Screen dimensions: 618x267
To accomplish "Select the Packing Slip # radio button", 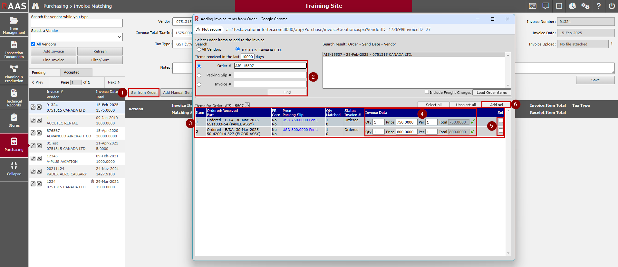I will (x=199, y=75).
